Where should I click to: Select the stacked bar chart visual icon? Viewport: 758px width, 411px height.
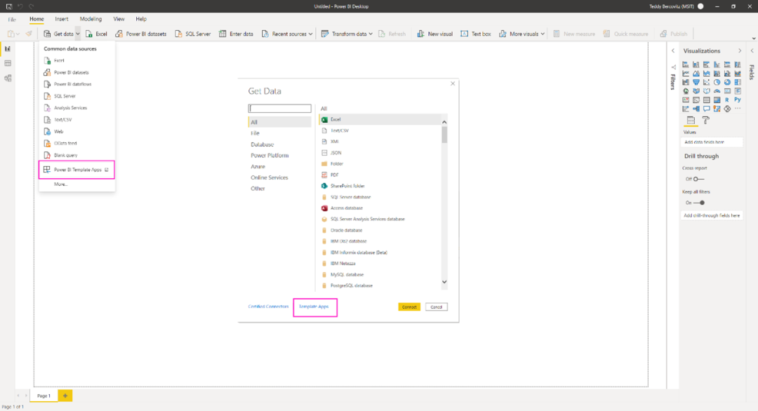[x=686, y=65]
